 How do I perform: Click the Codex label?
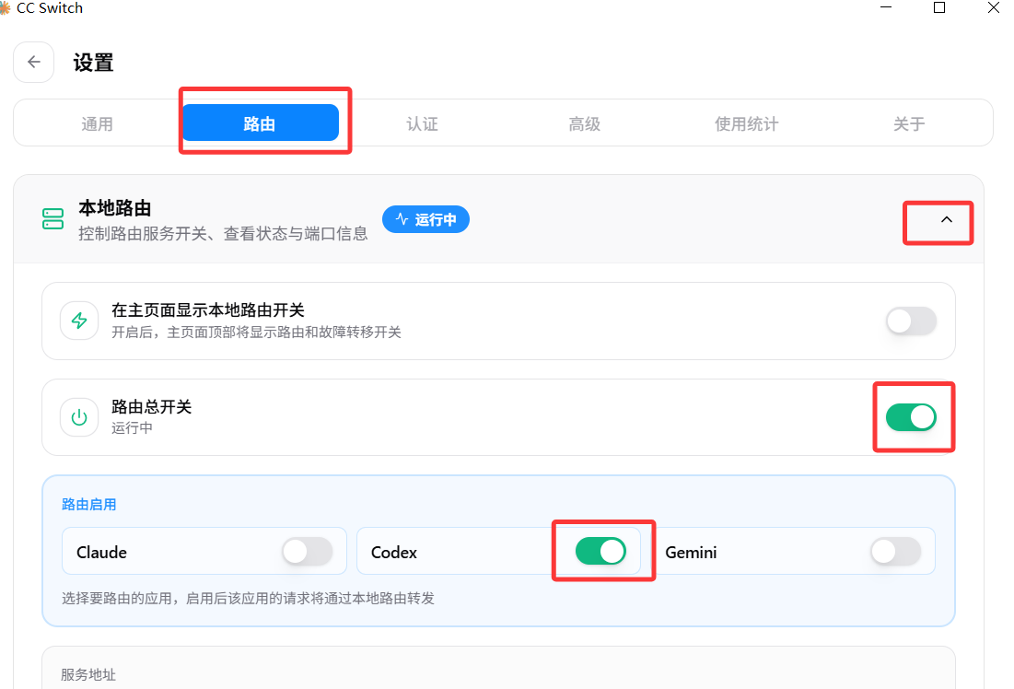coord(394,553)
